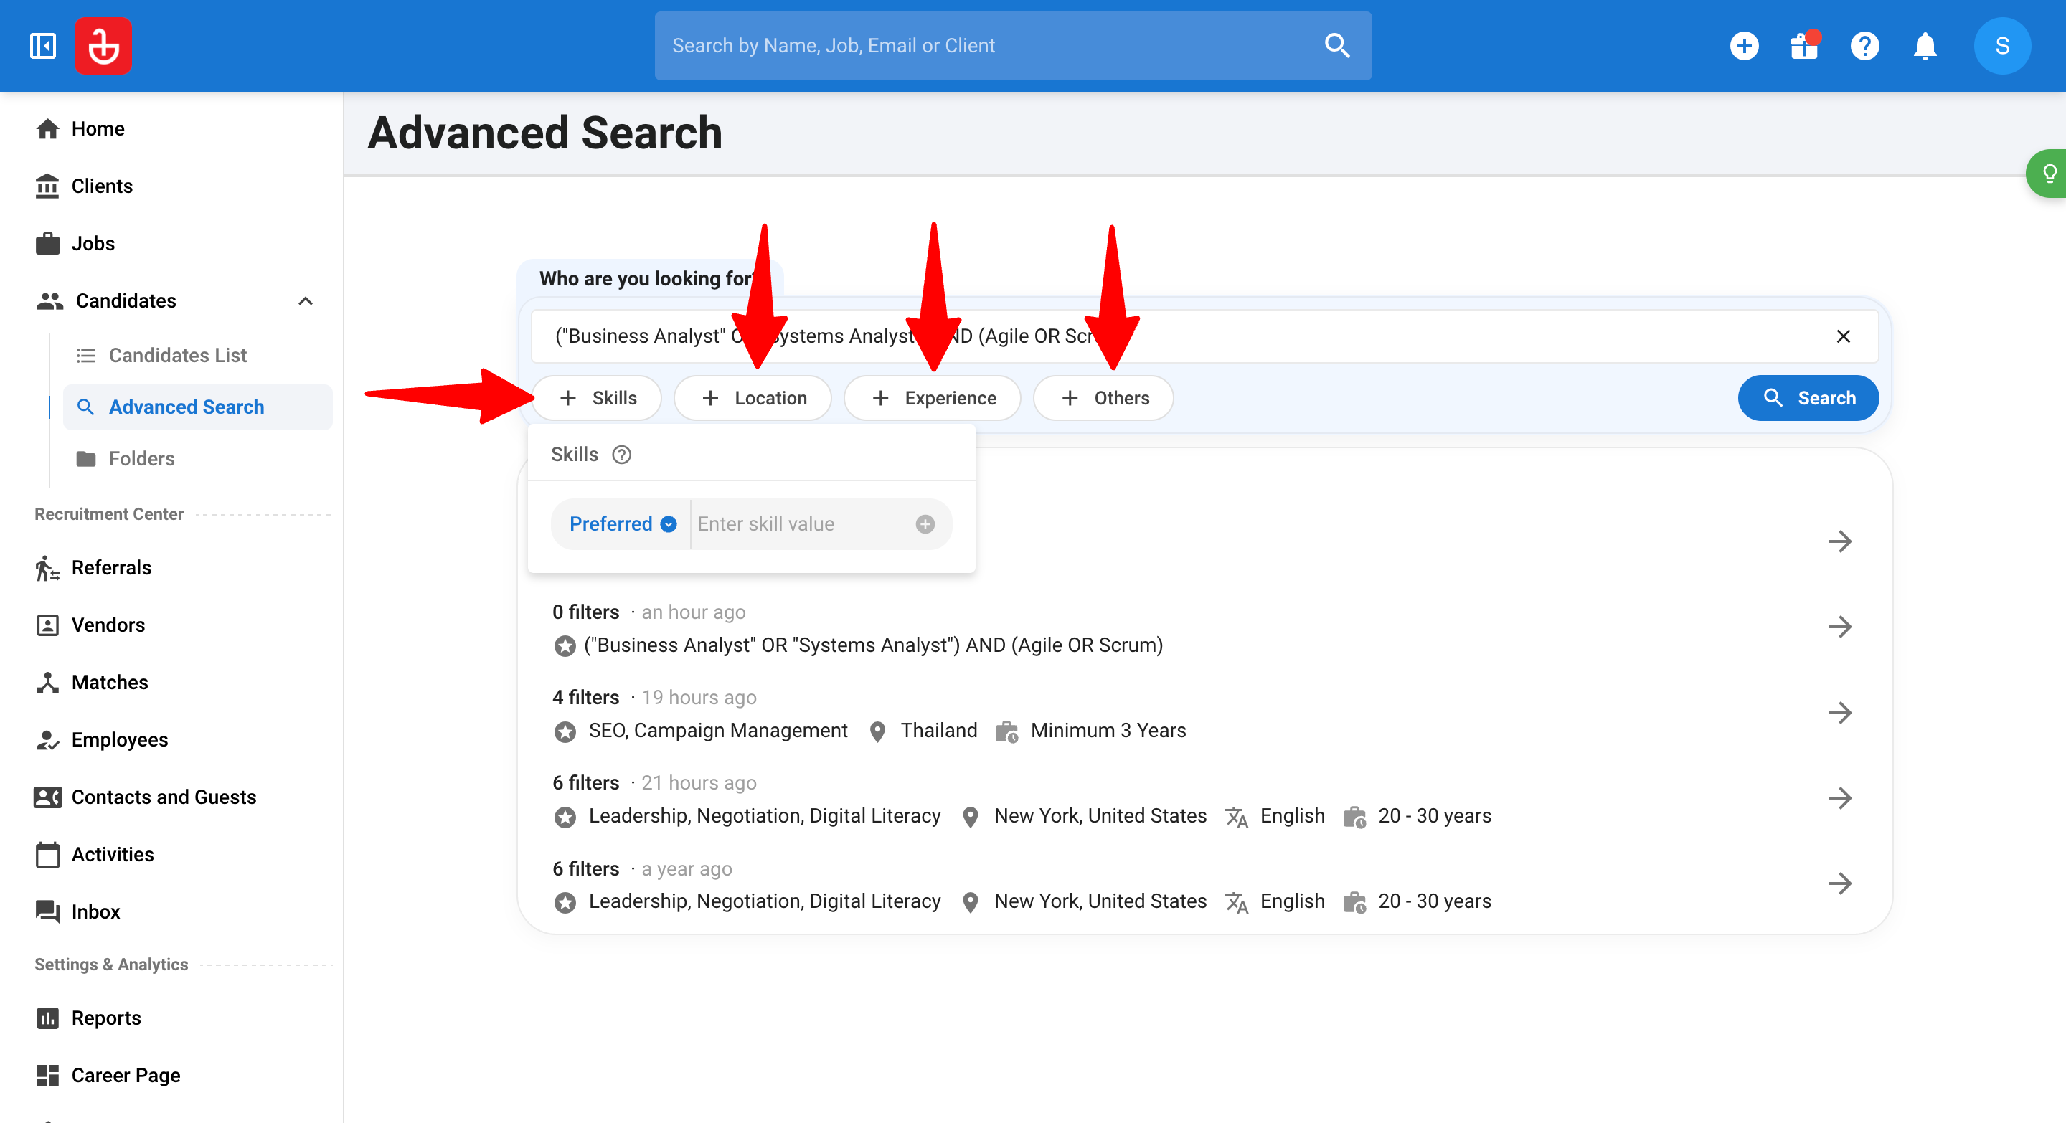The width and height of the screenshot is (2066, 1123).
Task: Open Career Page in sidebar
Action: pyautogui.click(x=125, y=1075)
